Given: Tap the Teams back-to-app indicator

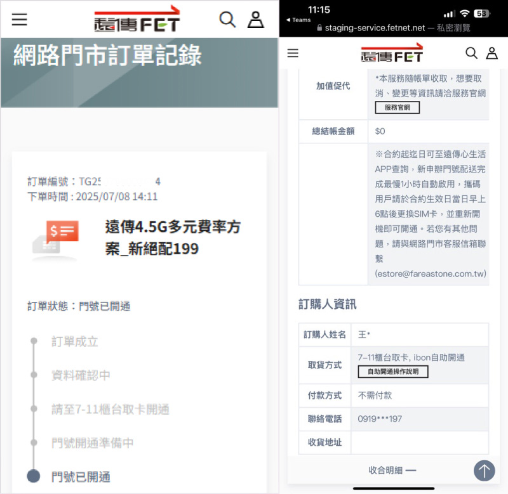Looking at the screenshot, I should [x=298, y=20].
